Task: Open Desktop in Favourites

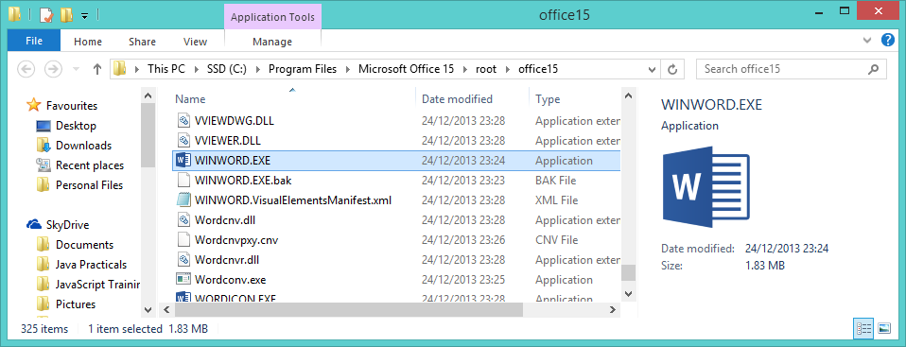Action: pyautogui.click(x=76, y=126)
